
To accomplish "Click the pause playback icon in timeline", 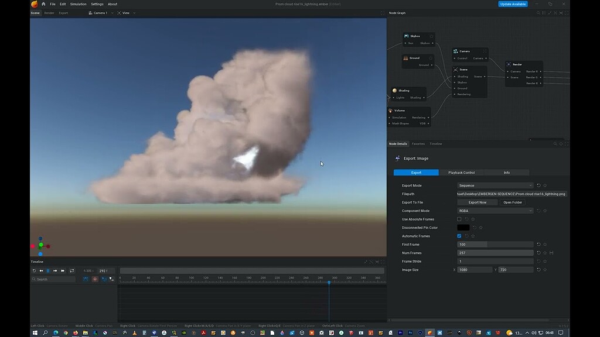I will [x=48, y=270].
